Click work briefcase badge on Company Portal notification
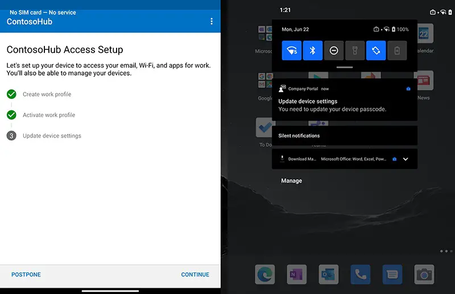The image size is (455, 294). tap(408, 89)
